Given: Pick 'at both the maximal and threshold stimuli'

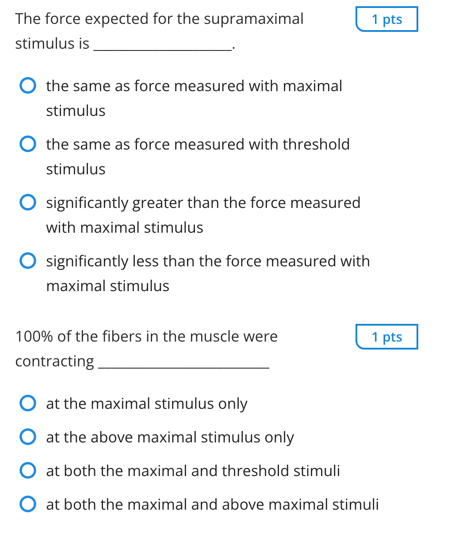Looking at the screenshot, I should click(x=27, y=470).
